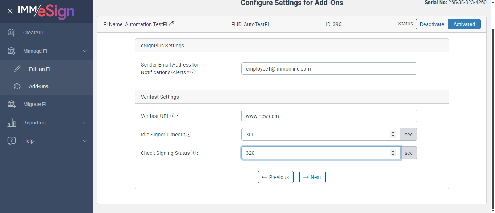Click the Verifast URL input field
The height and width of the screenshot is (213, 495).
pyautogui.click(x=329, y=116)
